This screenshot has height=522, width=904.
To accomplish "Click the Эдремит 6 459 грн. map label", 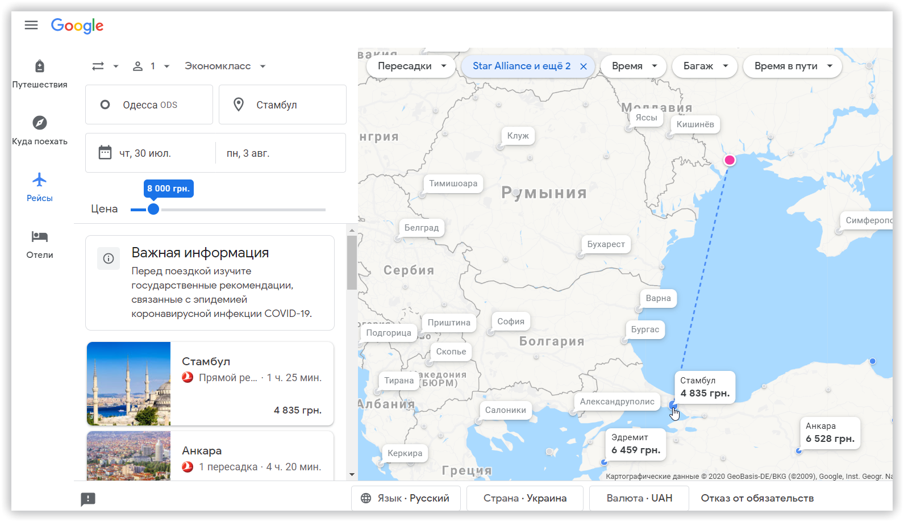I will tap(636, 444).
